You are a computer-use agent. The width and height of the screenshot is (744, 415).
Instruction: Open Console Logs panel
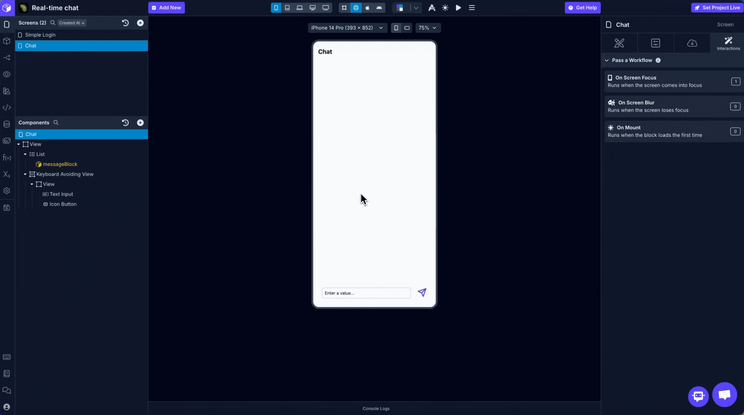click(x=376, y=408)
